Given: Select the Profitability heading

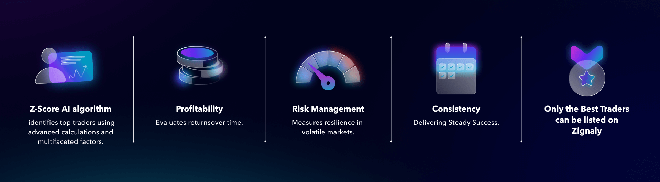Looking at the screenshot, I should pyautogui.click(x=199, y=109).
